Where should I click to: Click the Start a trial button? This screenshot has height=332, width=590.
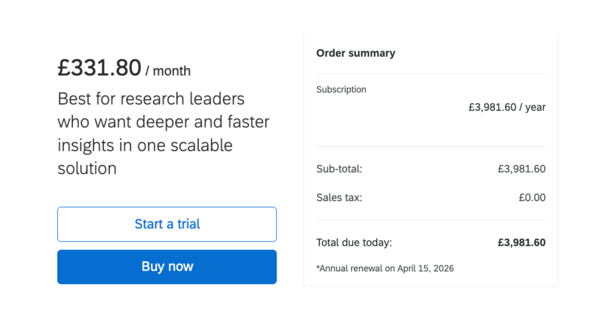[x=167, y=224]
